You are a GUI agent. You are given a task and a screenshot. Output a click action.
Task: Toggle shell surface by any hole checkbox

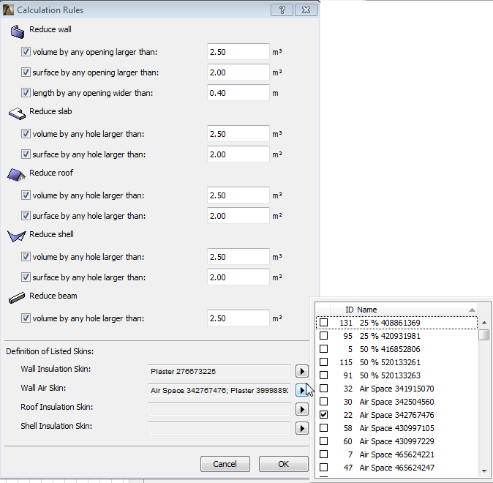point(26,277)
